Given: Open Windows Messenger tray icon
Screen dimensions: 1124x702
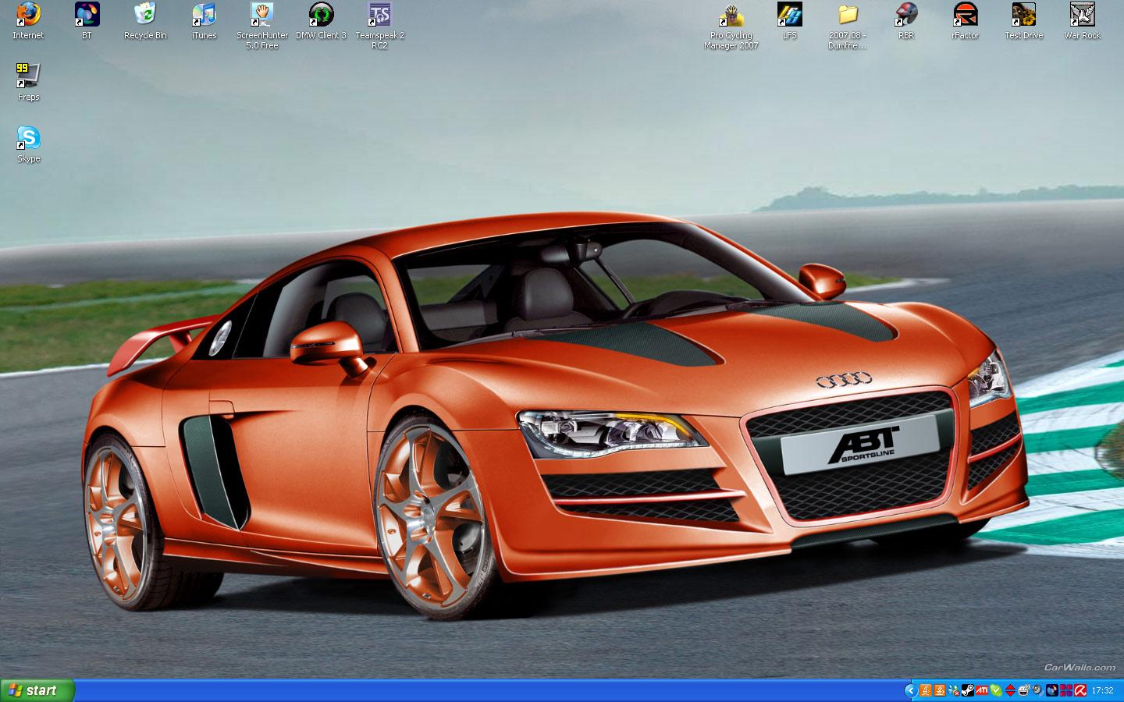Looking at the screenshot, I should point(954,690).
